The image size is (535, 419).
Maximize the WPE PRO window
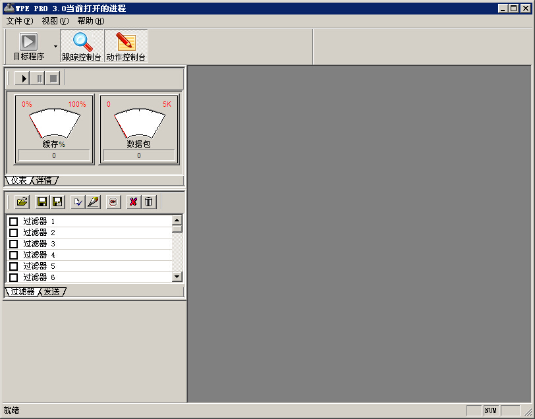513,8
